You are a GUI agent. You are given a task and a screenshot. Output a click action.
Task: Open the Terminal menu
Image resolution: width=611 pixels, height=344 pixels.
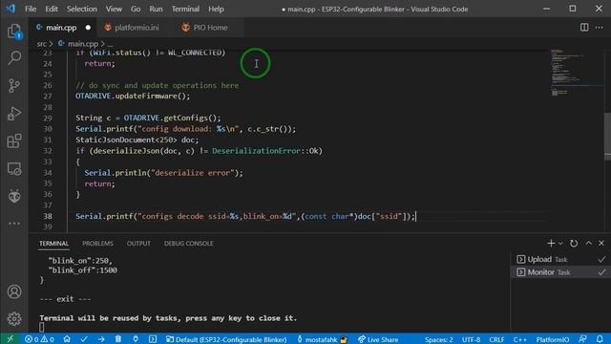(x=185, y=9)
